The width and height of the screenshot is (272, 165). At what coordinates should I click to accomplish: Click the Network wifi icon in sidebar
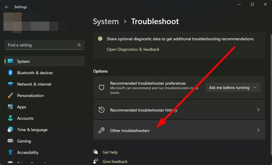point(10,84)
